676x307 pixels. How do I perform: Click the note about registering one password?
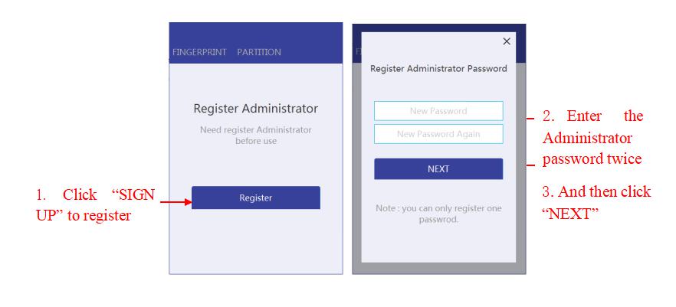click(x=438, y=214)
